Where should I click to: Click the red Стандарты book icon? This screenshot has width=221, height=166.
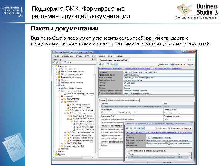point(62,97)
